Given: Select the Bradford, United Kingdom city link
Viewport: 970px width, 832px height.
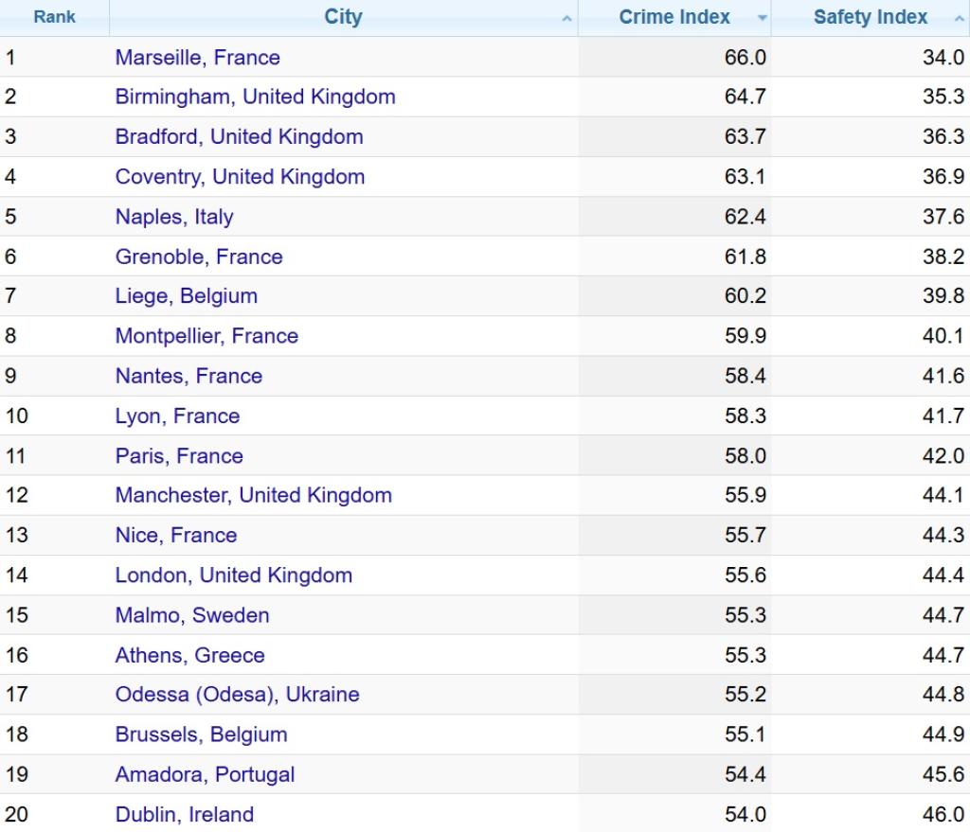Looking at the screenshot, I should click(239, 137).
